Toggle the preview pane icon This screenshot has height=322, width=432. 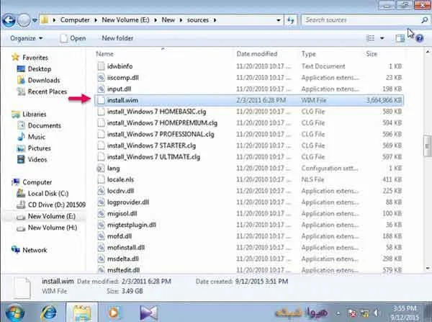(x=400, y=38)
